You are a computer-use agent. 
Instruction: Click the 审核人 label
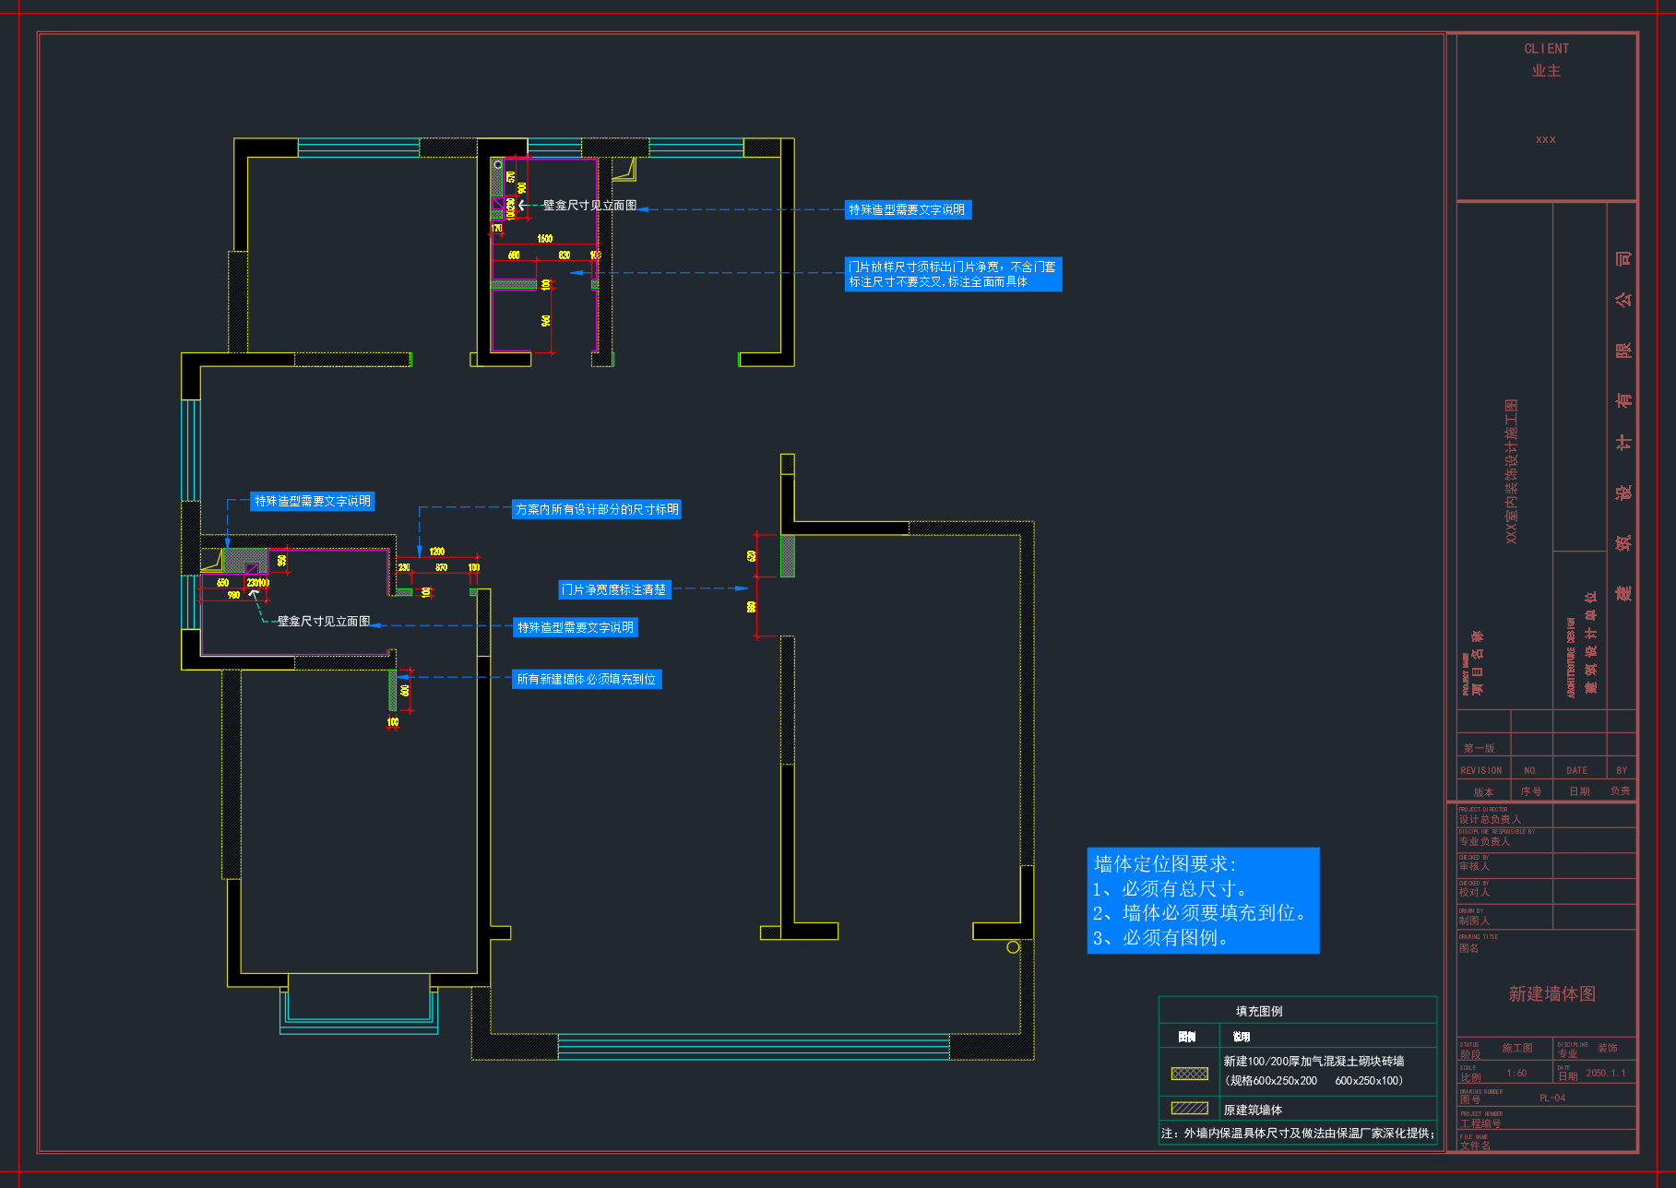(x=1474, y=866)
